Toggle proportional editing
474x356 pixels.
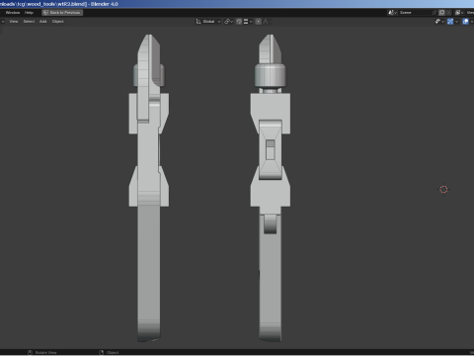point(259,22)
